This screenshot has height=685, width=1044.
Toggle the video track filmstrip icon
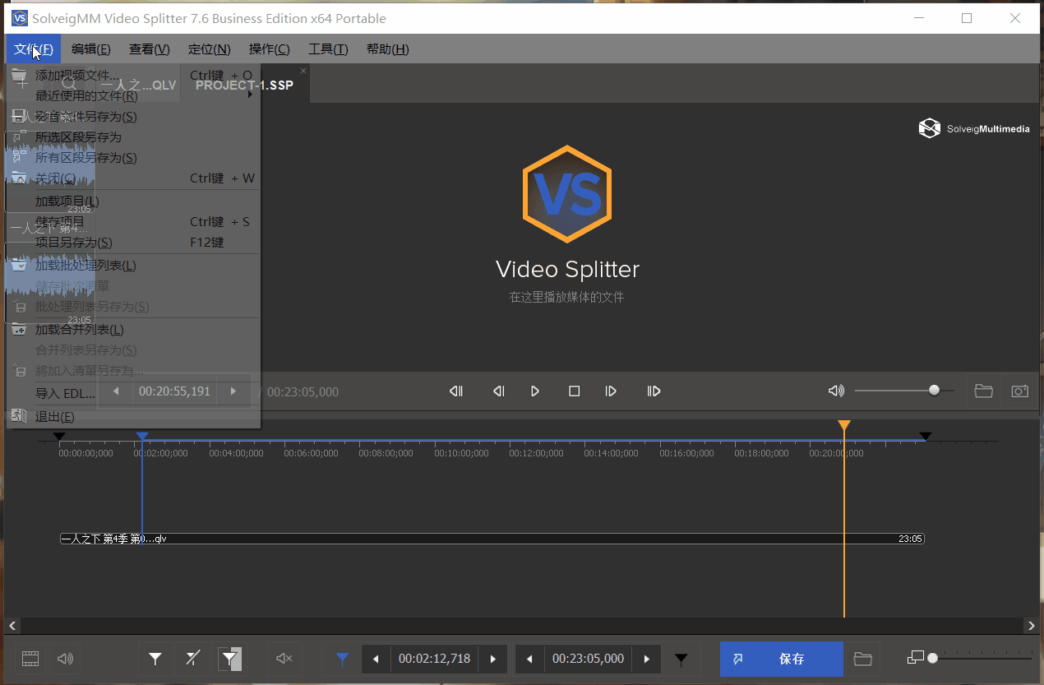(30, 659)
